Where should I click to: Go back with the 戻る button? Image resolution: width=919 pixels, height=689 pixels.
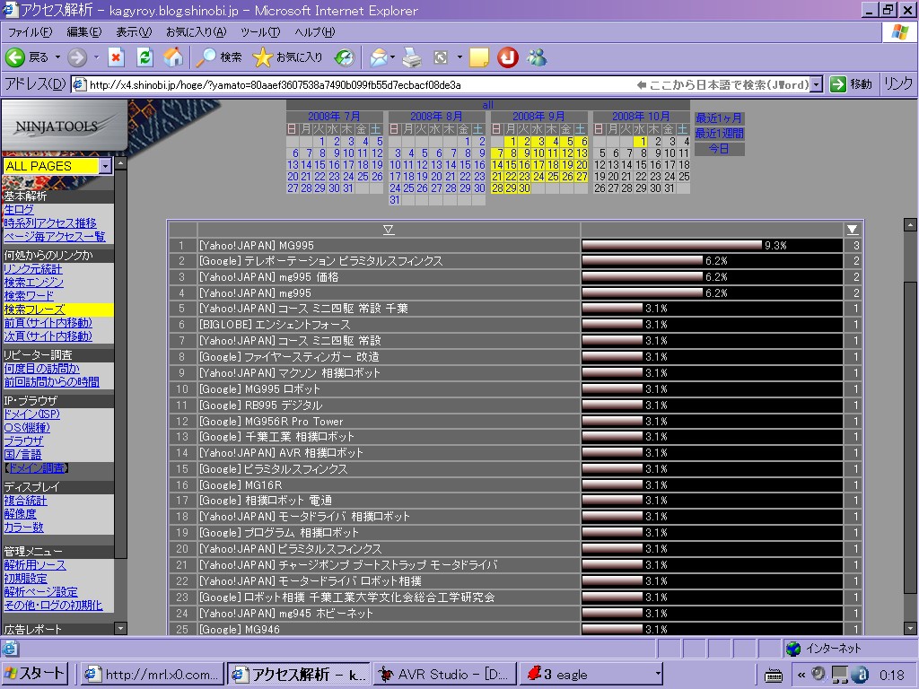pyautogui.click(x=27, y=57)
